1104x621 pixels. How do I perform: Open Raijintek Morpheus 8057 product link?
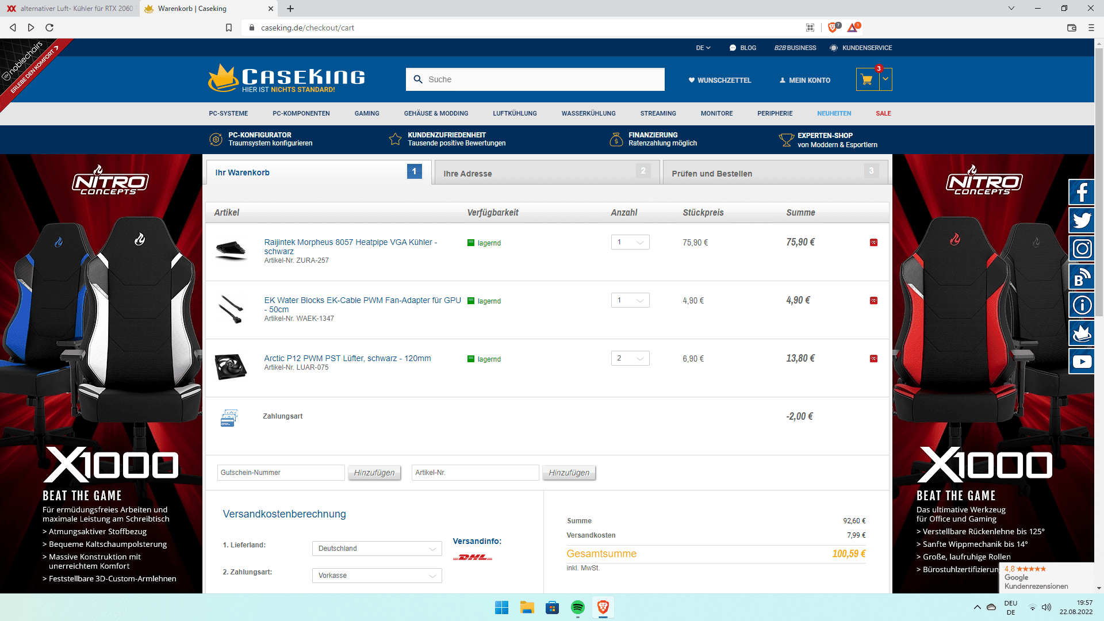tap(350, 247)
